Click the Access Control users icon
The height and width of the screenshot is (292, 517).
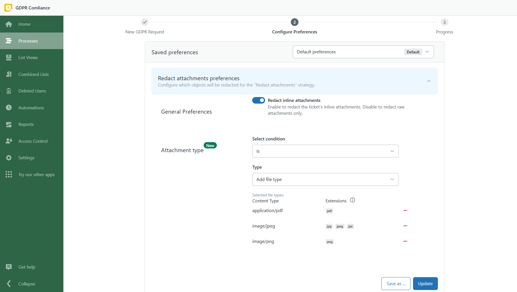pos(9,141)
